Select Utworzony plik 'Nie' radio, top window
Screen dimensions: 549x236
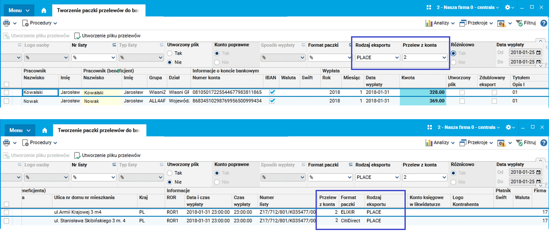pyautogui.click(x=170, y=62)
